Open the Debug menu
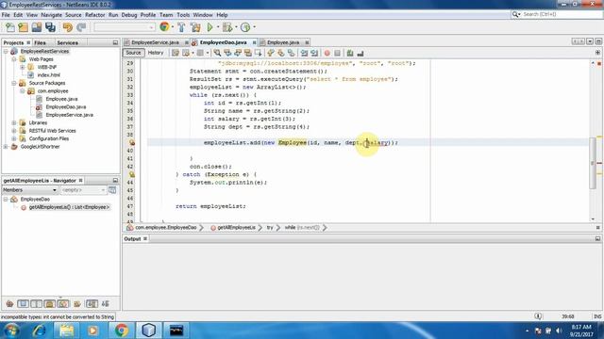This screenshot has width=604, height=339. click(x=129, y=15)
